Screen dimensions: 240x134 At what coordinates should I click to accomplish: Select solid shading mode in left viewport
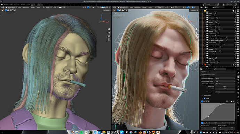click(103, 7)
